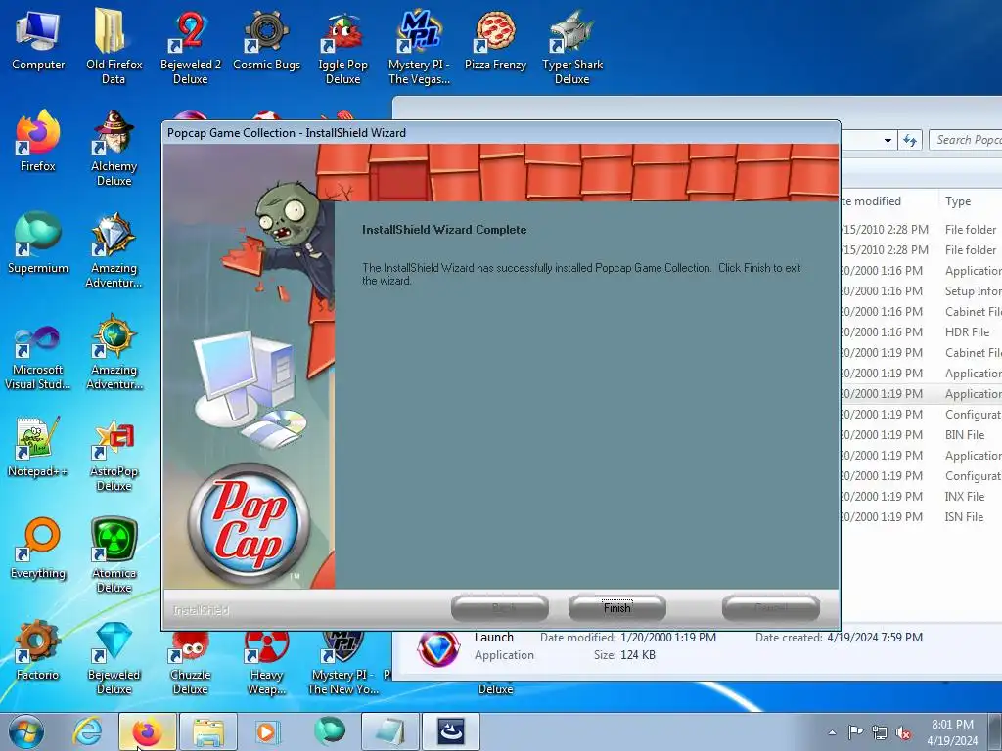Select the BIN File row in Explorer

click(x=922, y=435)
